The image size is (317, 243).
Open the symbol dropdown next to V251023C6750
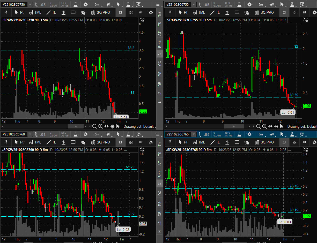point(30,4)
